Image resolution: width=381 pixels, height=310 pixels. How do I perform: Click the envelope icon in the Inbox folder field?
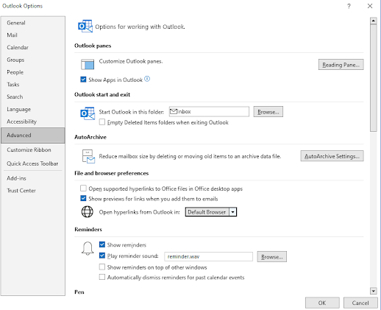pos(174,111)
